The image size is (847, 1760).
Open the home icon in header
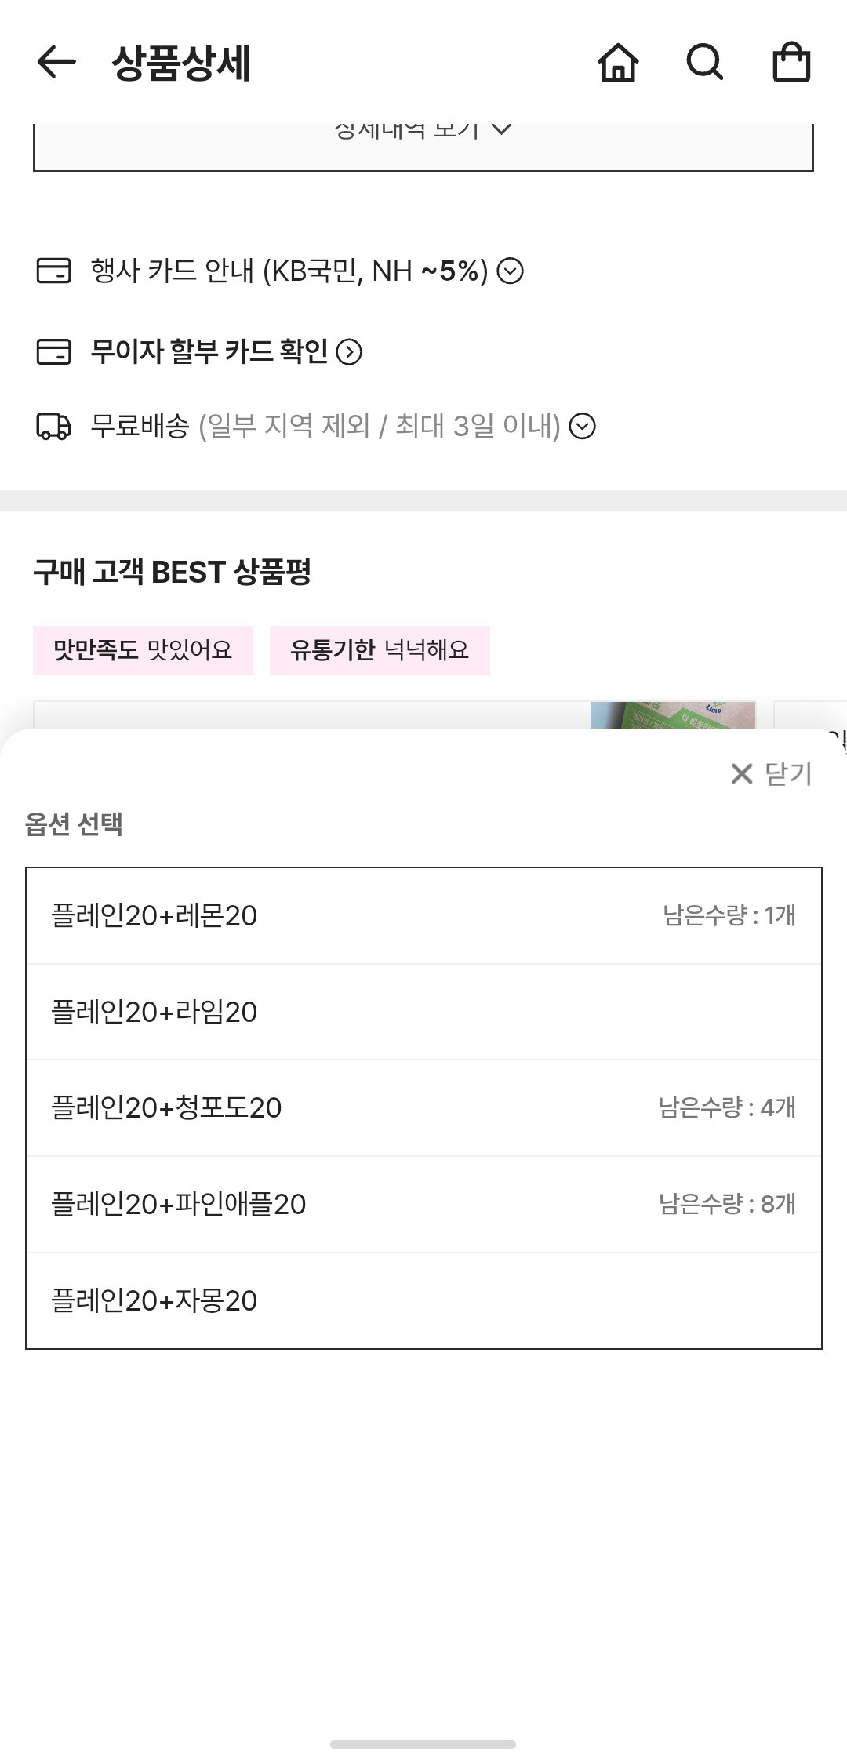pos(619,63)
